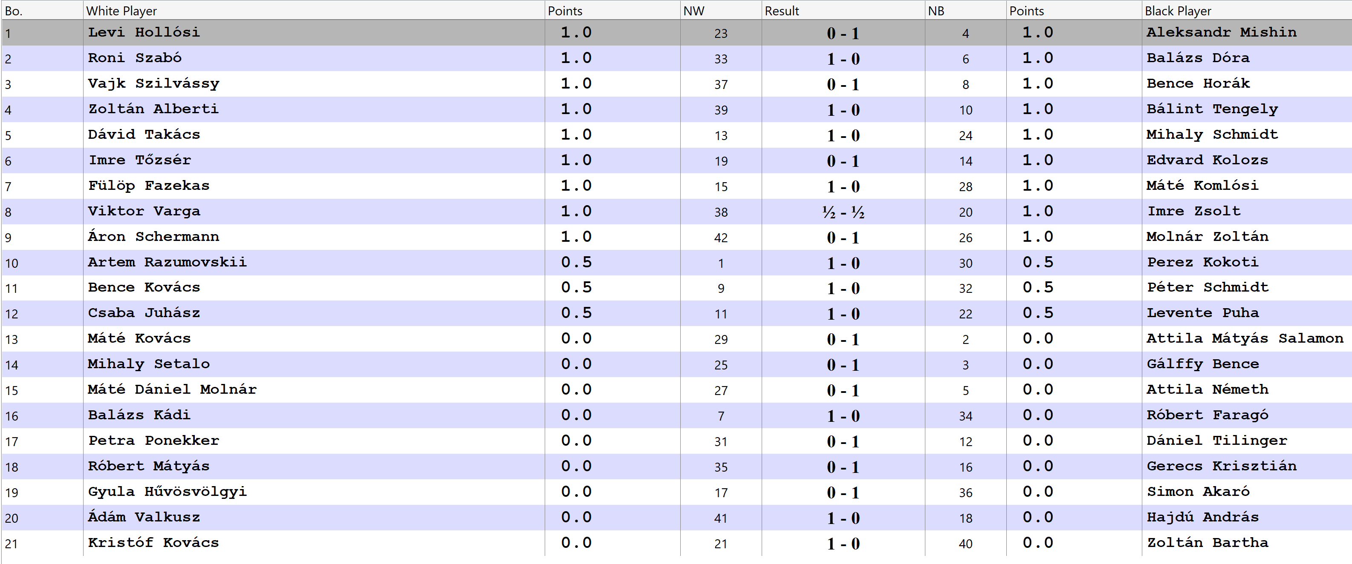Click NW value 23 on board 1
1352x564 pixels.
click(721, 34)
